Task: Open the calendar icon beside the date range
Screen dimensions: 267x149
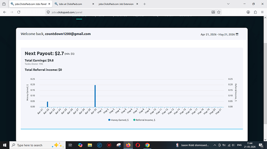Action: point(237,34)
